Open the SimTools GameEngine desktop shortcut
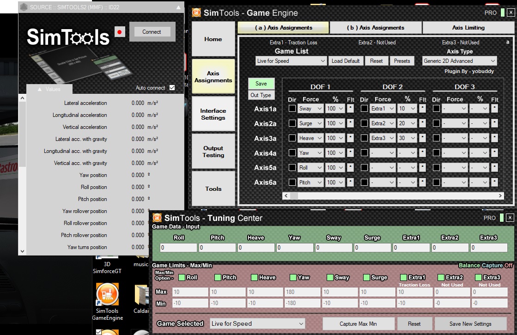The image size is (517, 335). (107, 302)
